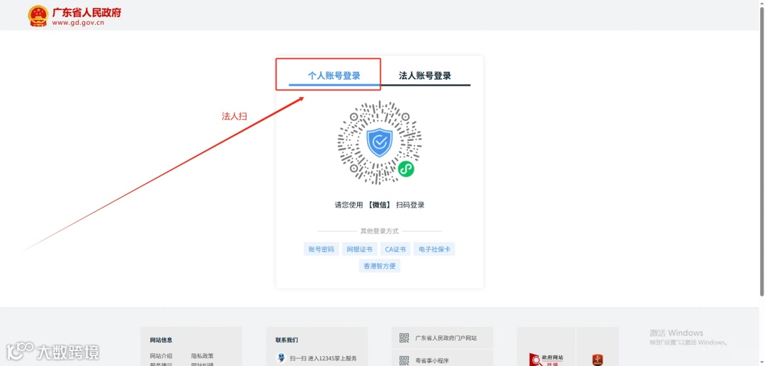Open the www.gd.gov.cn site title link
765x366 pixels.
[x=78, y=23]
